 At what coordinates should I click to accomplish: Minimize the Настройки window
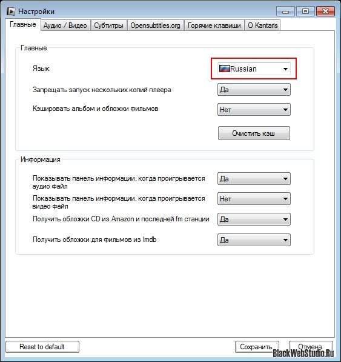(x=285, y=12)
